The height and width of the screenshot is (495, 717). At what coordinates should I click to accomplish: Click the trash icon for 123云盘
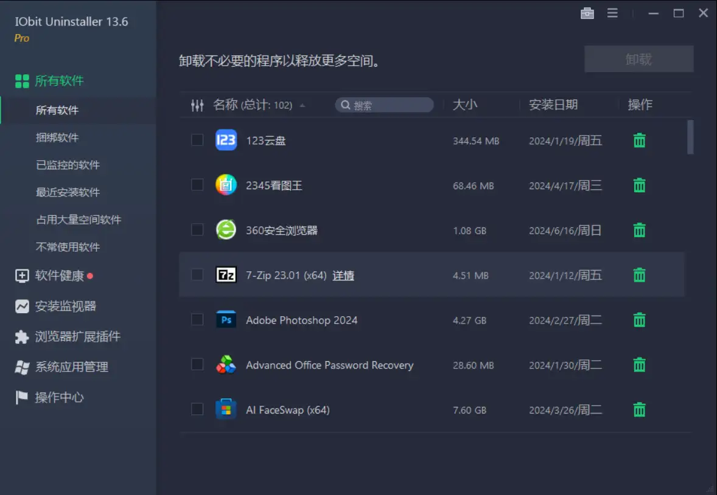639,140
